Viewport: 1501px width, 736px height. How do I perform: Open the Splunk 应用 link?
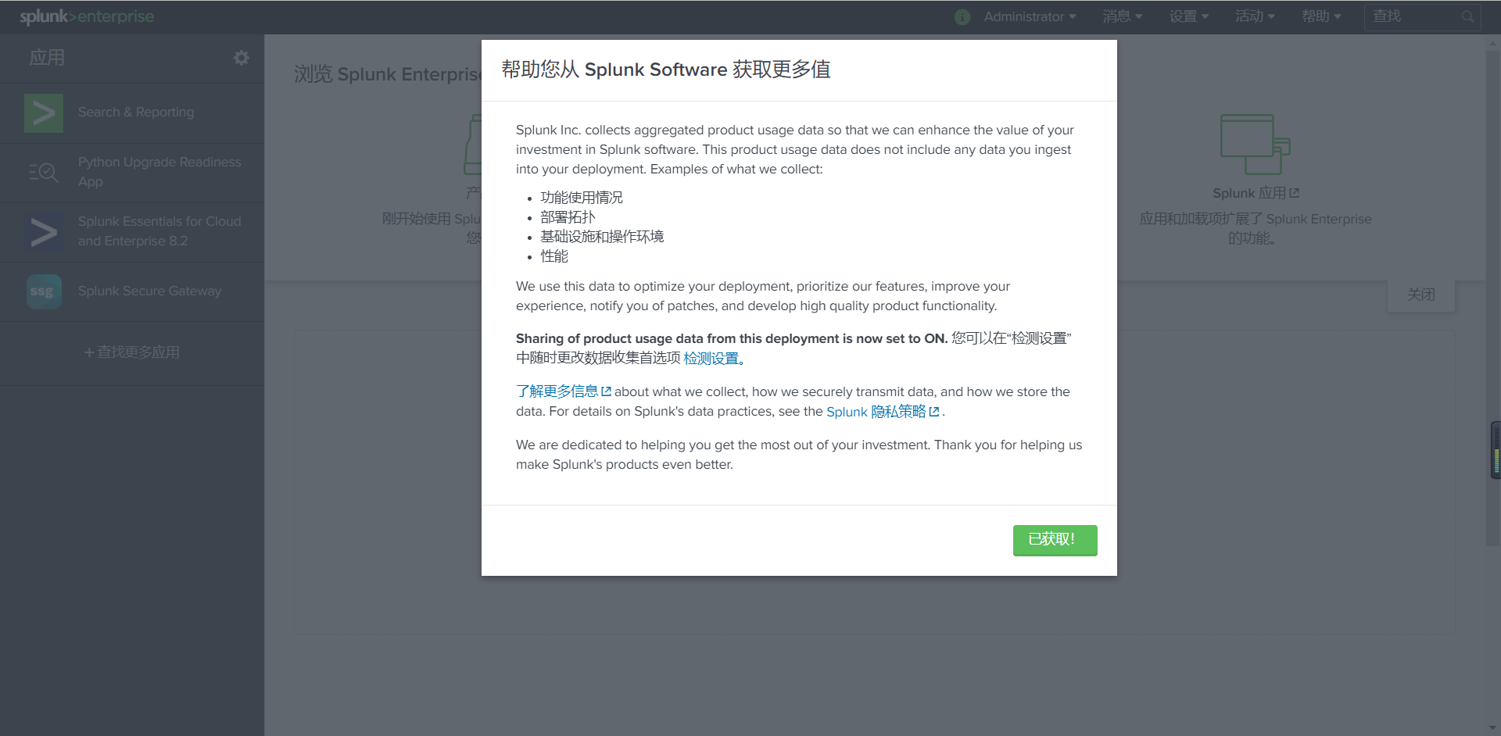(1256, 193)
